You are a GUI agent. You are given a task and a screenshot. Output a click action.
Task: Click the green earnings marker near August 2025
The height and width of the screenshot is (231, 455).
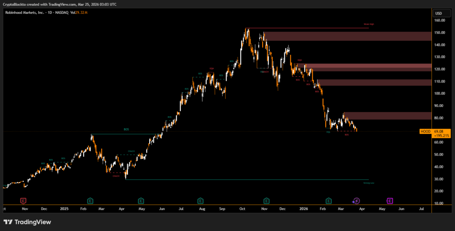[201, 201]
